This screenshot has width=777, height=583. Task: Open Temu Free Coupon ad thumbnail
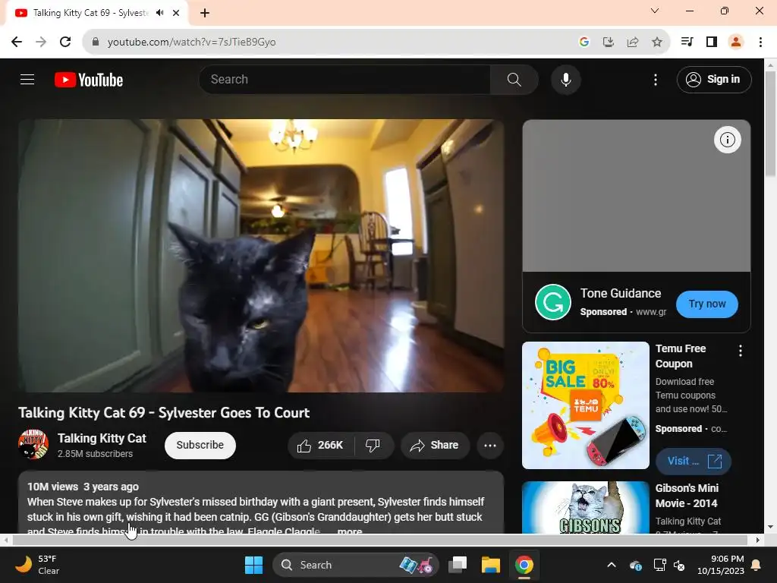[x=585, y=405]
